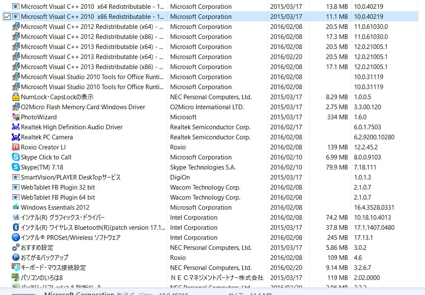Click publisher DigiOn
The image size is (425, 295).
point(180,177)
